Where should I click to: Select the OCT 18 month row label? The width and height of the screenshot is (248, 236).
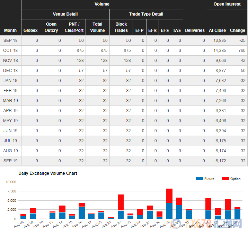10,51
